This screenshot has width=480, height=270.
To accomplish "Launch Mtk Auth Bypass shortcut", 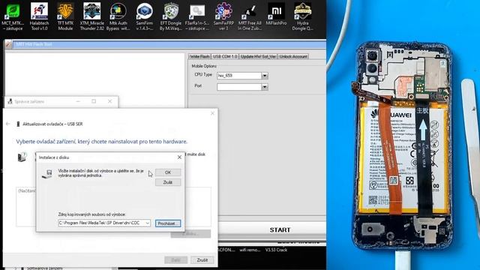I will [x=118, y=16].
